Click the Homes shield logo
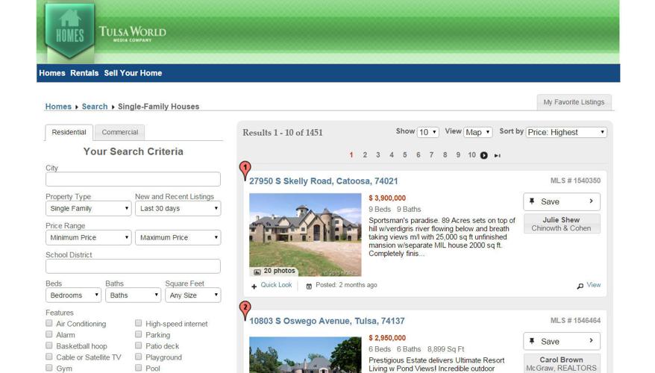This screenshot has height=373, width=655. 69,30
